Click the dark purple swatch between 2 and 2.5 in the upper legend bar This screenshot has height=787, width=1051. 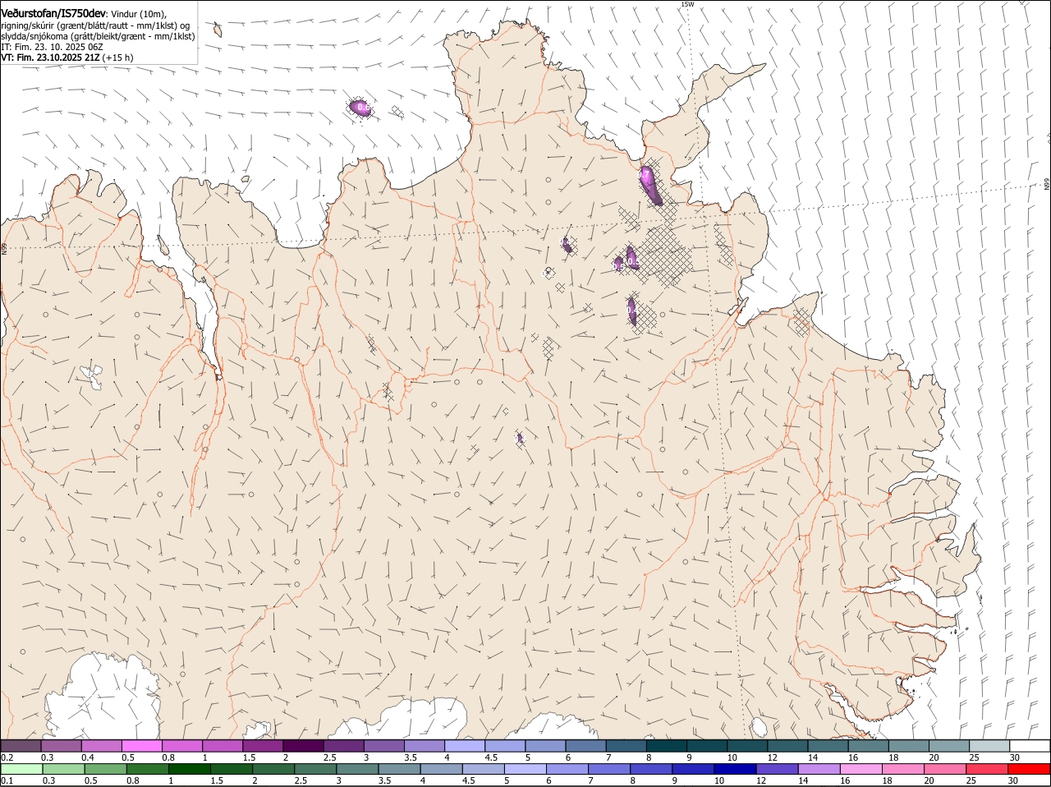tap(303, 746)
